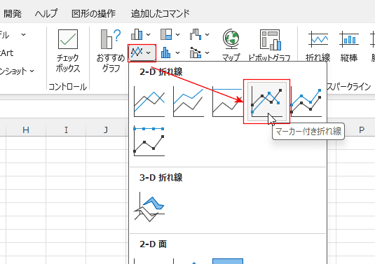Insert a column sparkline (縦棒)
Screen dimensions: 375x264
point(349,46)
